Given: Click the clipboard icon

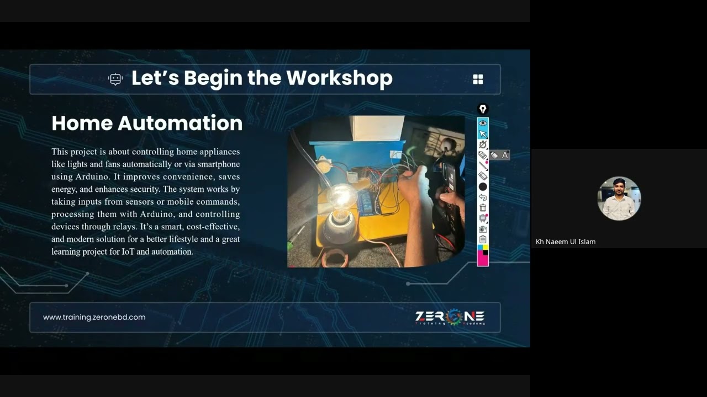Looking at the screenshot, I should 483,239.
